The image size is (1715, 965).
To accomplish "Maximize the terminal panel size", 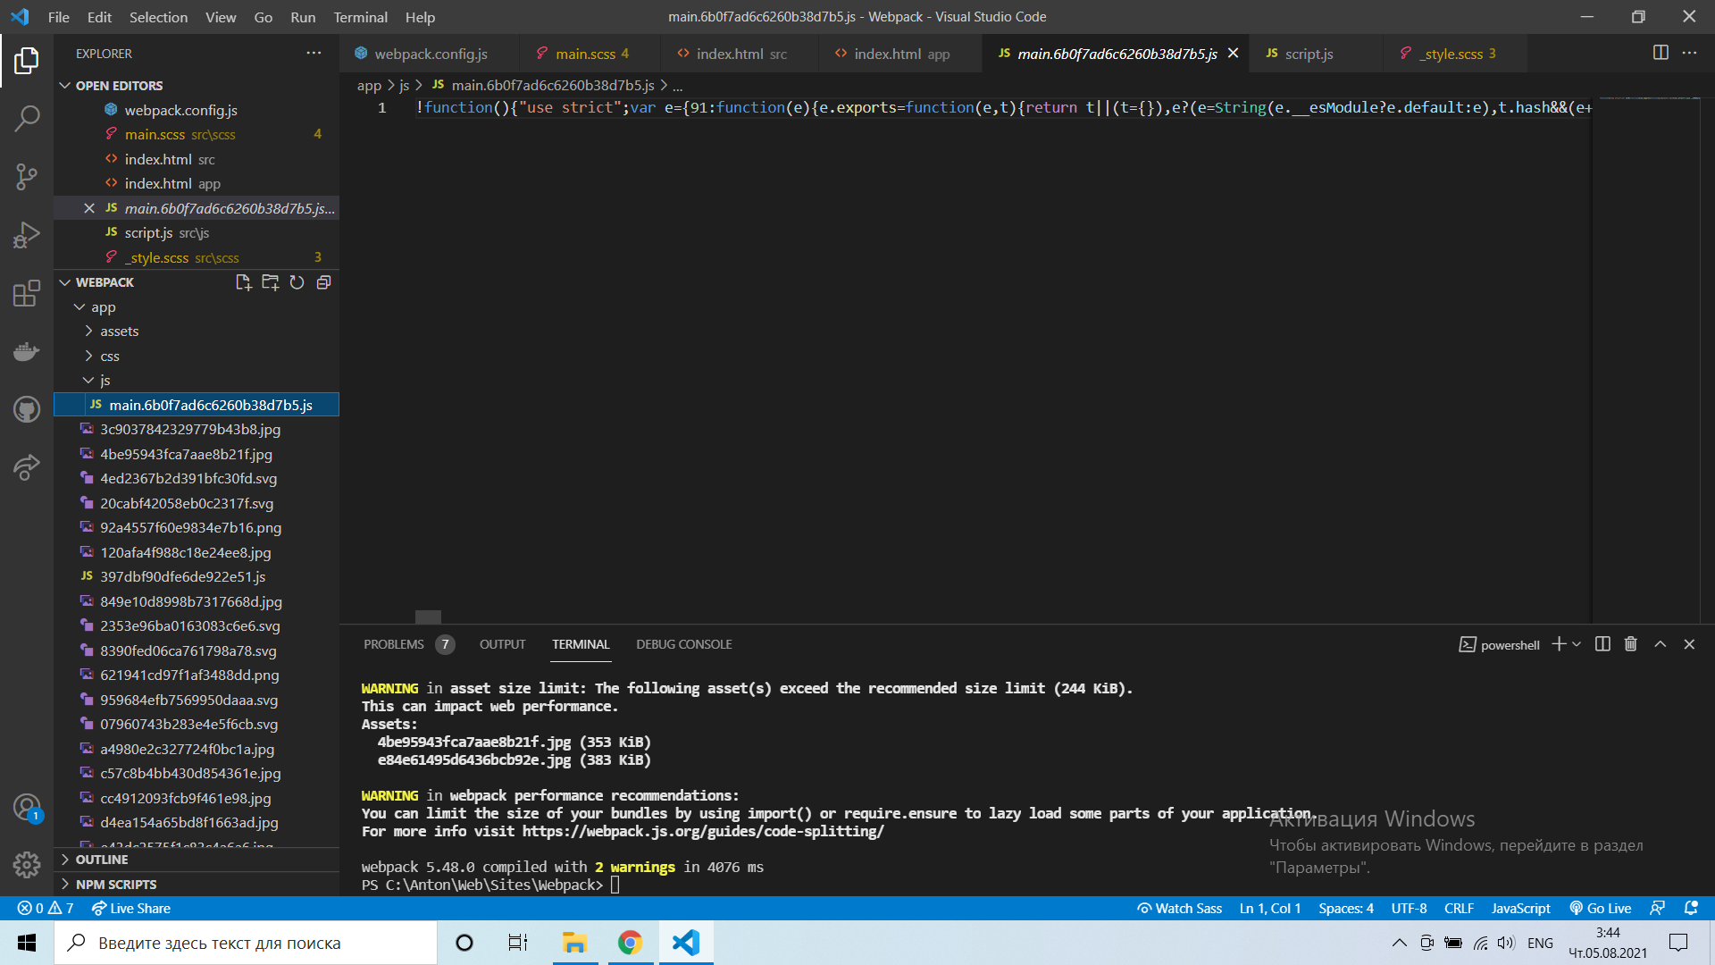I will (1661, 644).
